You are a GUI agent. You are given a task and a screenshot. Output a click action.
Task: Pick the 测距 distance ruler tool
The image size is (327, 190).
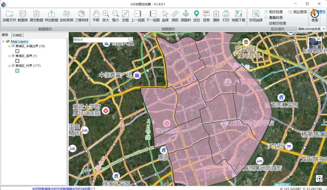175,16
